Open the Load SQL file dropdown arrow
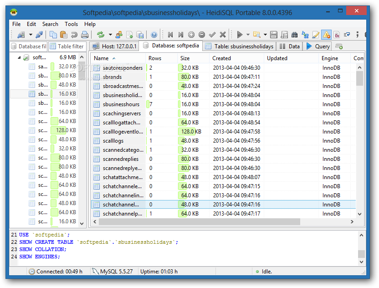This screenshot has height=288, width=379. click(x=265, y=35)
